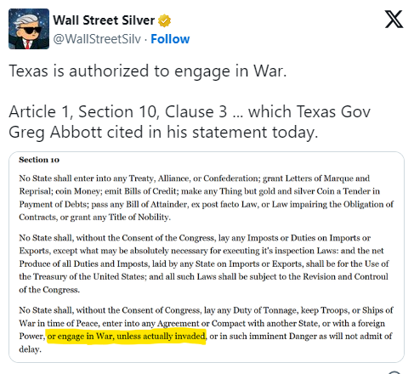Image resolution: width=414 pixels, height=374 pixels.
Task: Click the paragraph starting 'No State shall enter into any Treaty'
Action: [x=207, y=198]
